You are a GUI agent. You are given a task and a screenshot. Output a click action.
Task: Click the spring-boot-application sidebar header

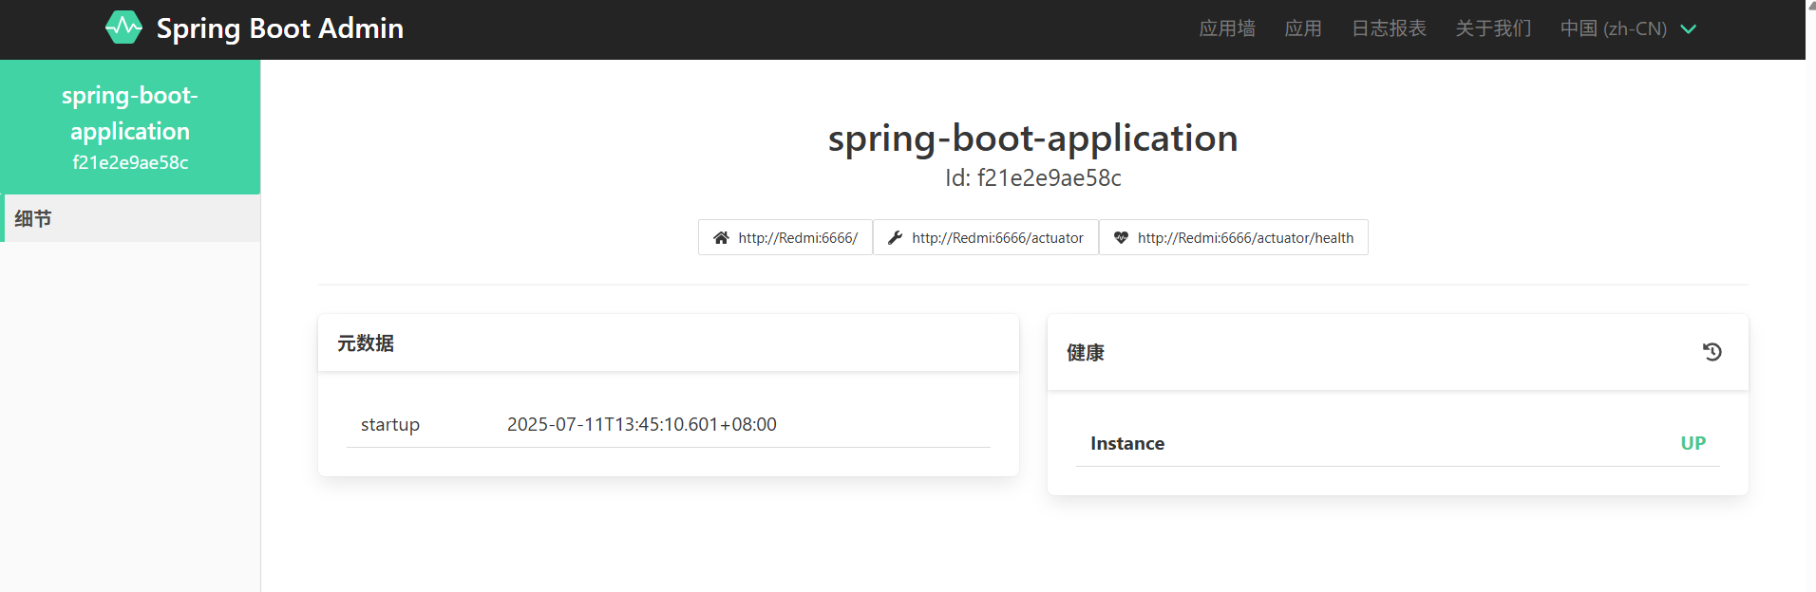[x=130, y=113]
